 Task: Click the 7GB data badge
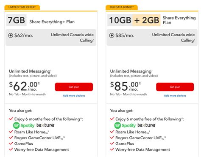click(17, 20)
